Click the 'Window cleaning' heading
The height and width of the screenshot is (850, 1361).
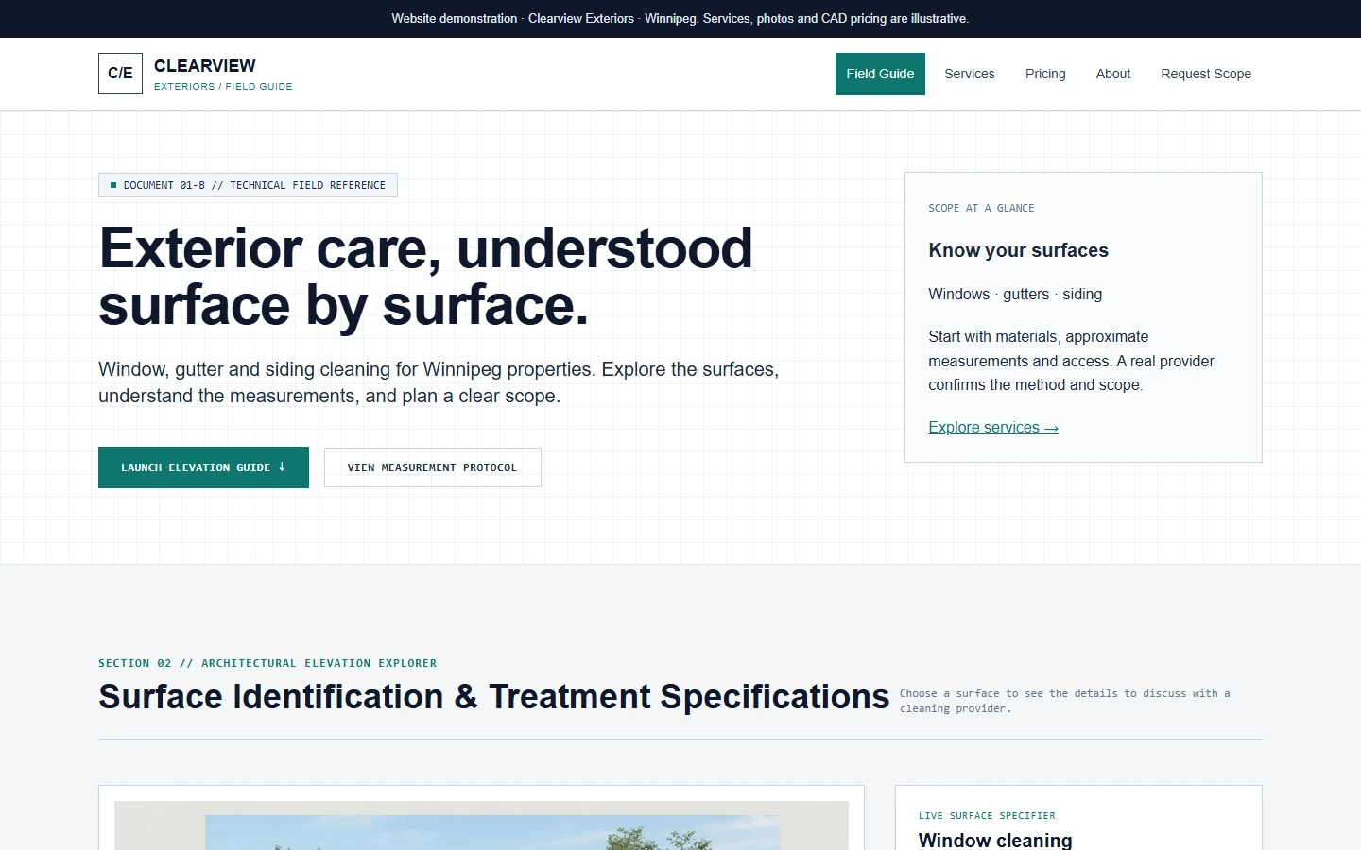coord(995,840)
